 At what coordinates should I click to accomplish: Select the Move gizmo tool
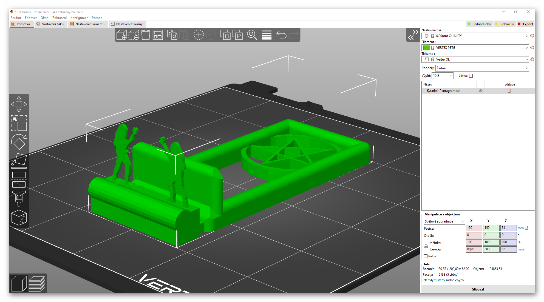click(19, 104)
